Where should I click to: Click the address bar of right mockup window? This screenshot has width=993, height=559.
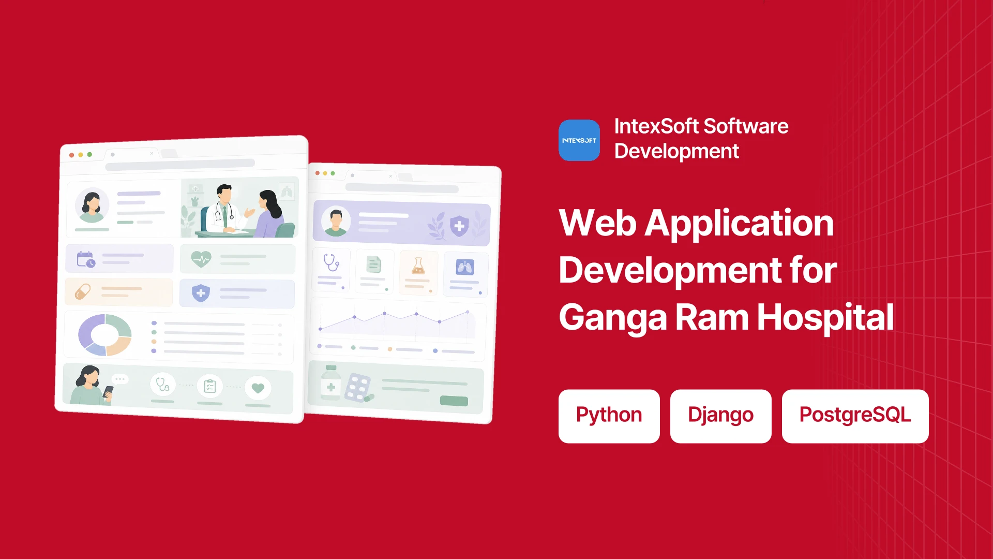402,188
